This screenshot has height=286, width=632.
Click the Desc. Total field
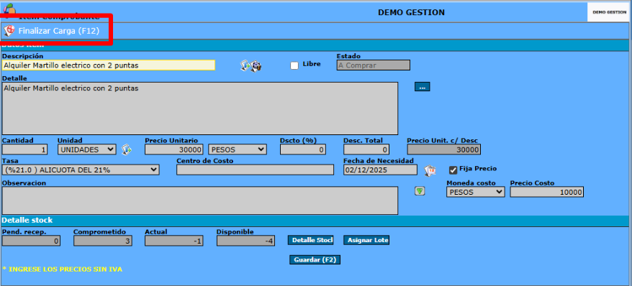(x=366, y=149)
